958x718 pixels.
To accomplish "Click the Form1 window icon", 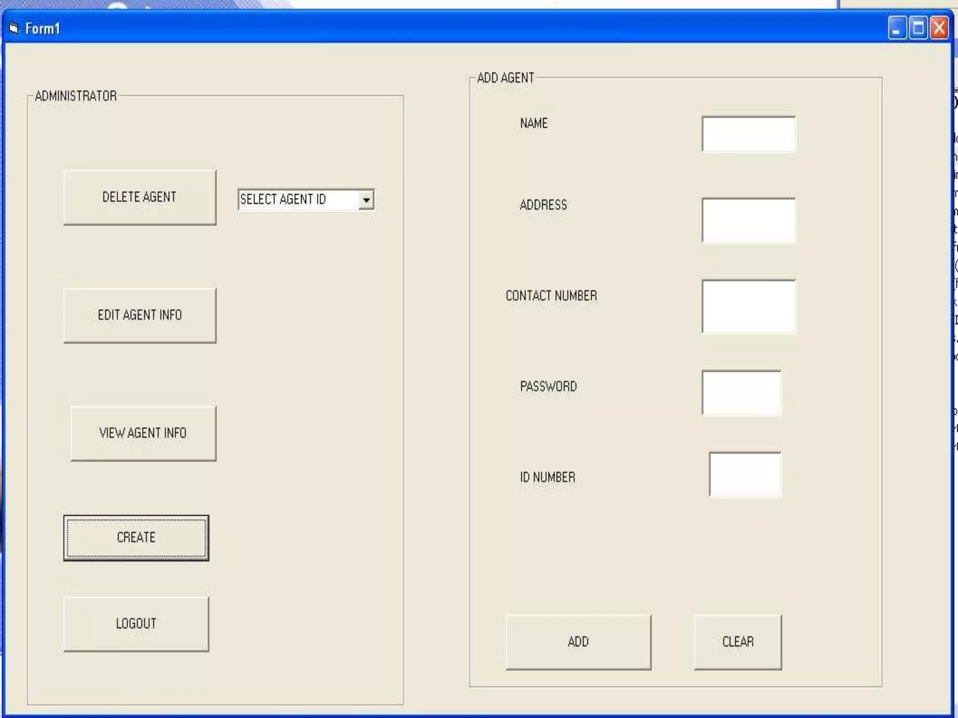I will [14, 29].
